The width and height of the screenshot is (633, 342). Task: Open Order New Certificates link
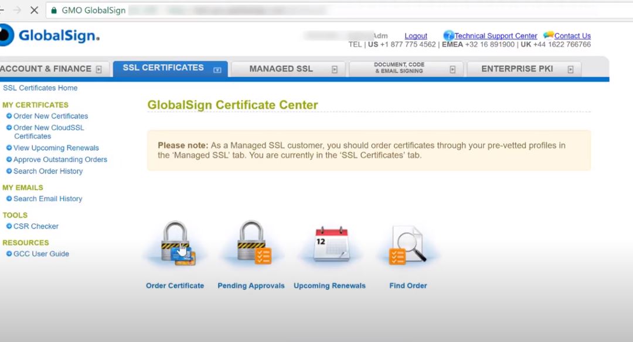pos(50,116)
